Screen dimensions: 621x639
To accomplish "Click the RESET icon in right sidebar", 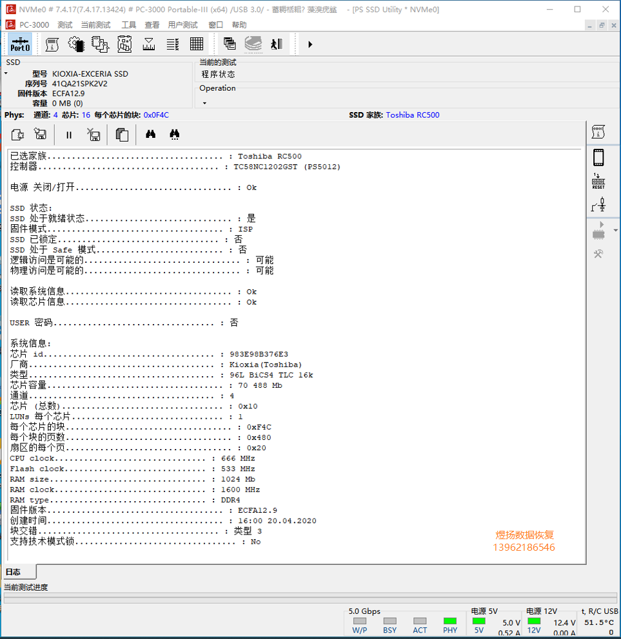I will [x=598, y=182].
